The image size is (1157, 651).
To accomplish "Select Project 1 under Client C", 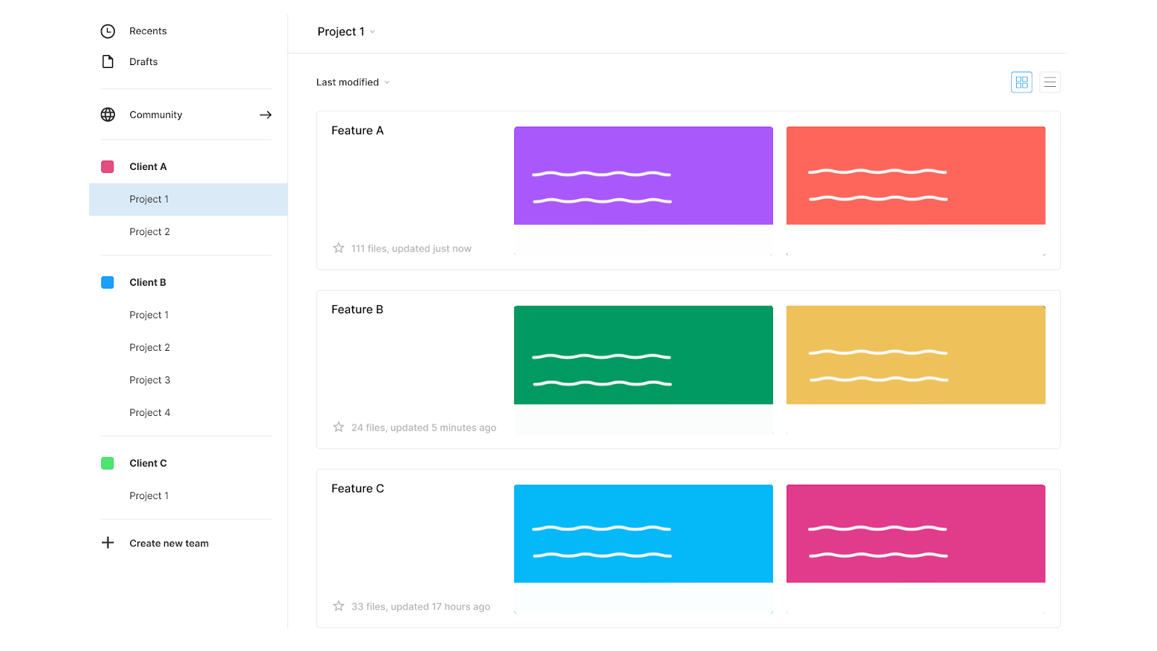I will pos(149,495).
